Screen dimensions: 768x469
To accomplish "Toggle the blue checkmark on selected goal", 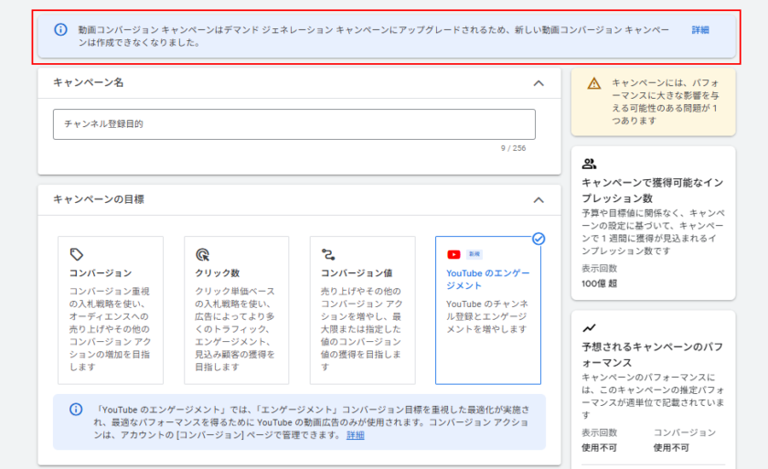I will point(539,238).
